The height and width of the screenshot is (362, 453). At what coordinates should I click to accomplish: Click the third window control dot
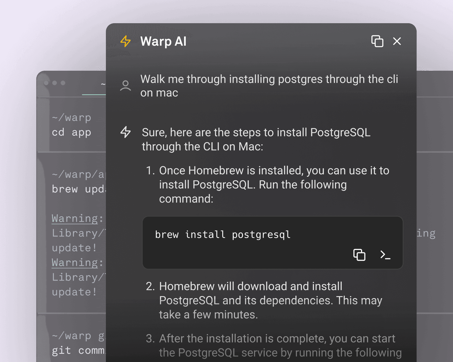click(63, 83)
